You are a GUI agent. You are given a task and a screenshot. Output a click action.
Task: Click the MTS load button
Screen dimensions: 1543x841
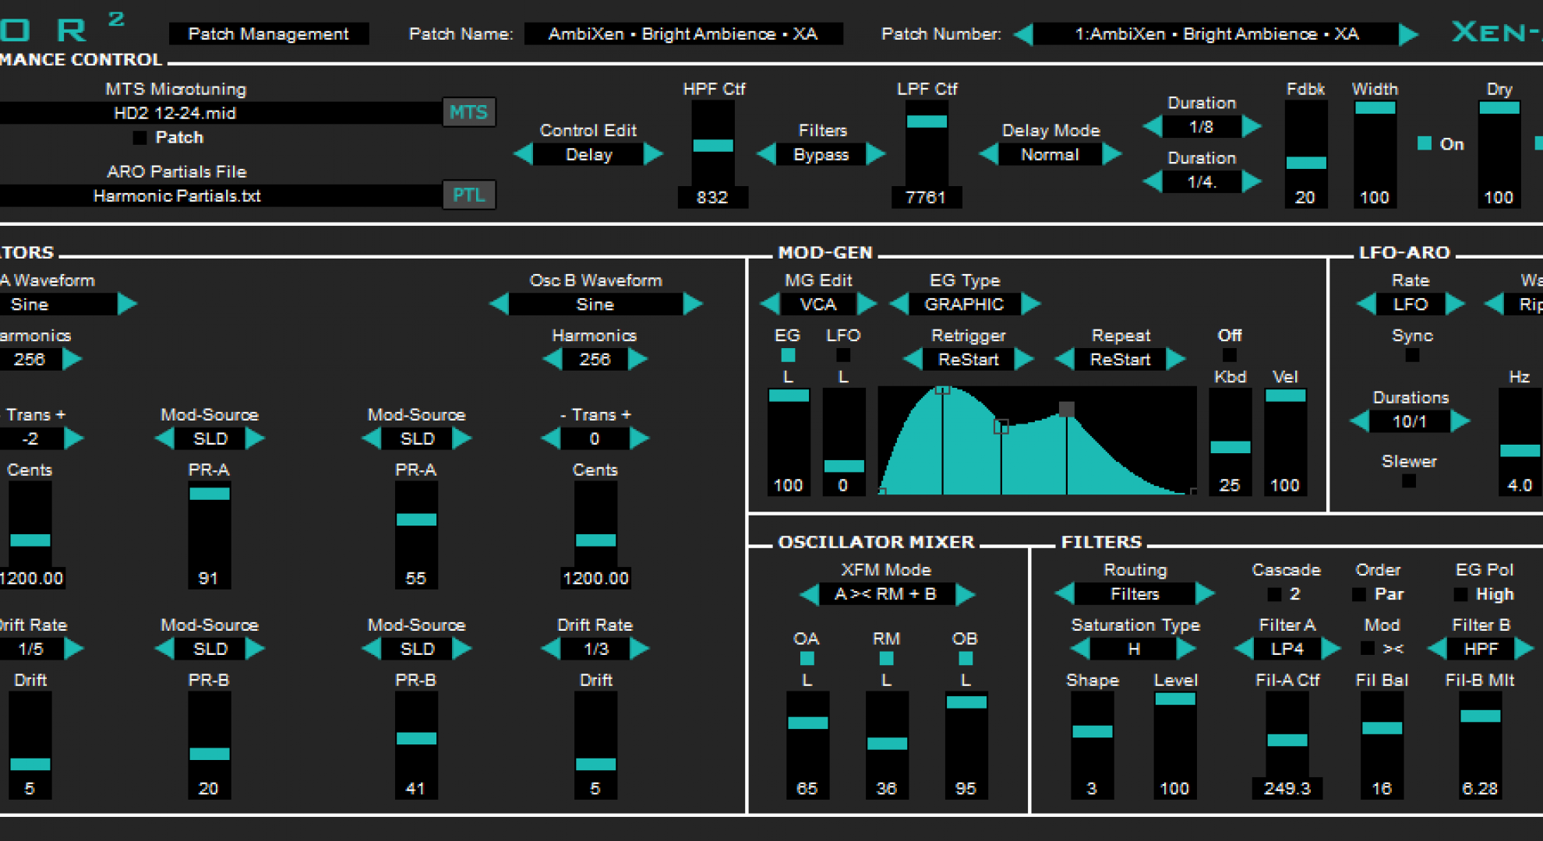pos(468,113)
